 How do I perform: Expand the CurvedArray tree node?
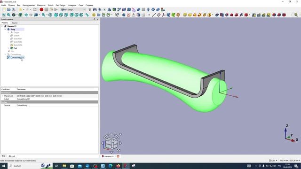[x=5, y=54]
